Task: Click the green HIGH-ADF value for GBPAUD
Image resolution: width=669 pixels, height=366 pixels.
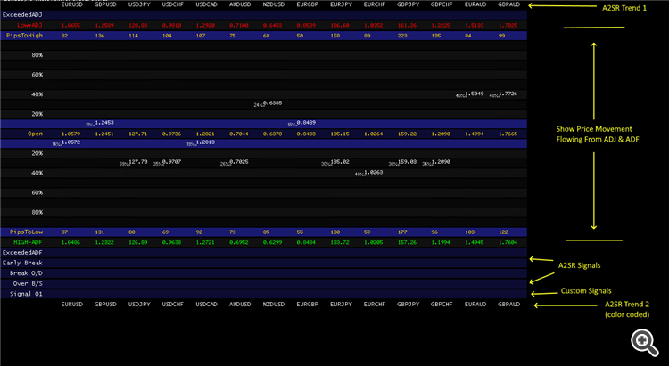Action: tap(508, 242)
